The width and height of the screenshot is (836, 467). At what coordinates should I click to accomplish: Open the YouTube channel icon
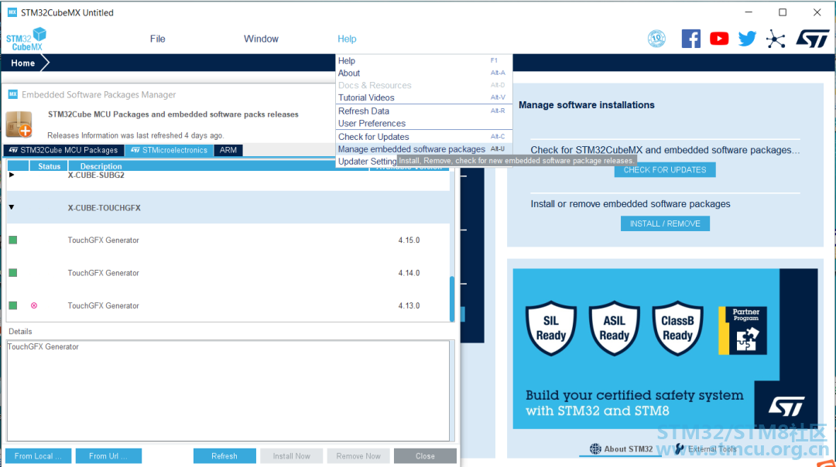tap(719, 39)
